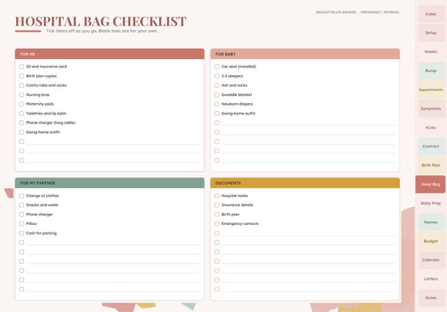
Task: Check the Pillow item
Action: (x=21, y=224)
